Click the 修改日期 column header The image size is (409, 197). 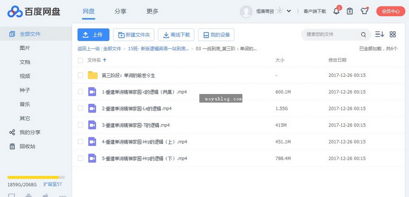point(337,60)
